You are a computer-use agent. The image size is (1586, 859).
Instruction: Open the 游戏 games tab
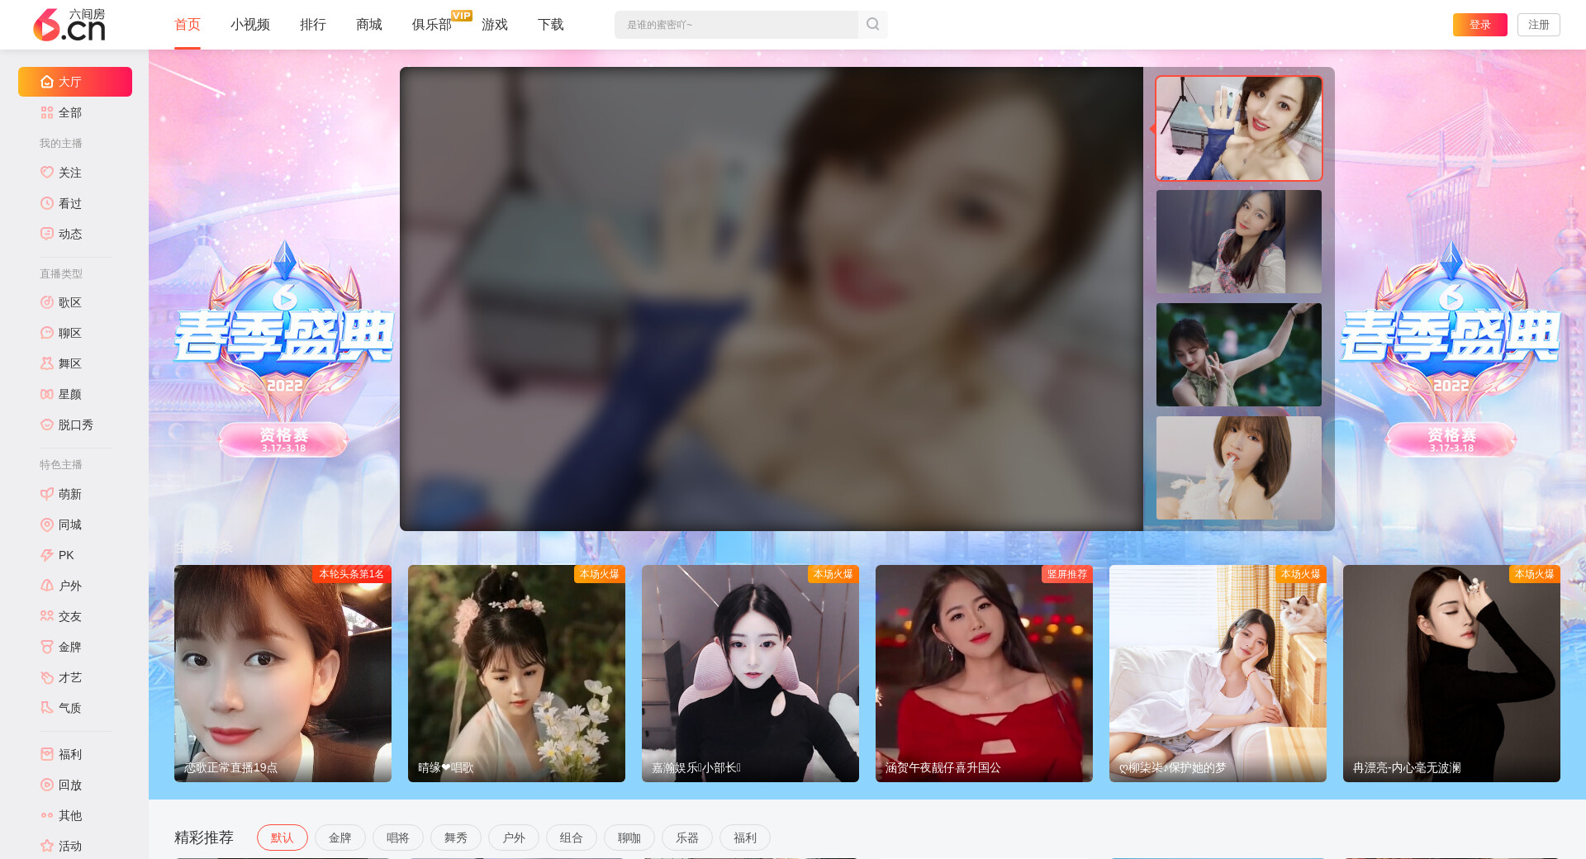point(495,25)
